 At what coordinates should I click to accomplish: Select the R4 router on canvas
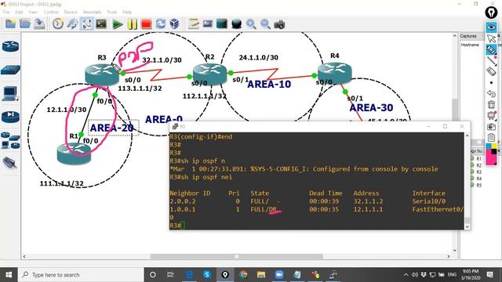(x=335, y=73)
